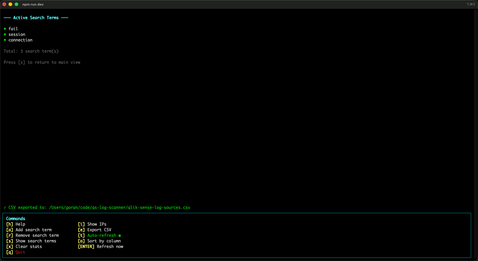This screenshot has width=478, height=261.
Task: Click the [i] Show IPs command
Action: (92, 224)
